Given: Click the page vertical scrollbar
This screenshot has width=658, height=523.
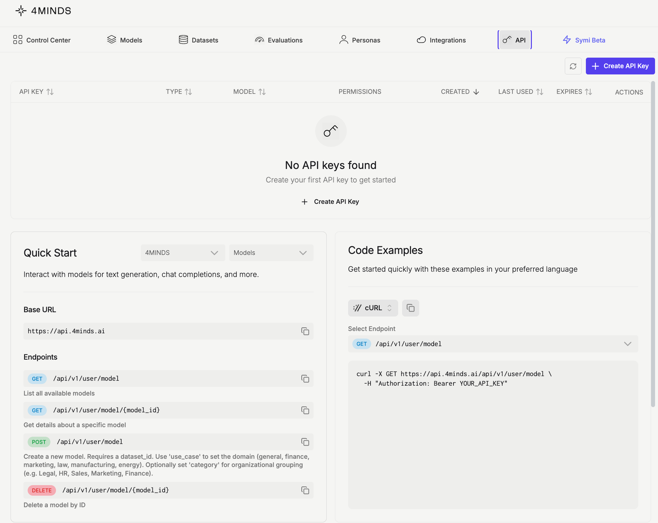Looking at the screenshot, I should point(653,244).
